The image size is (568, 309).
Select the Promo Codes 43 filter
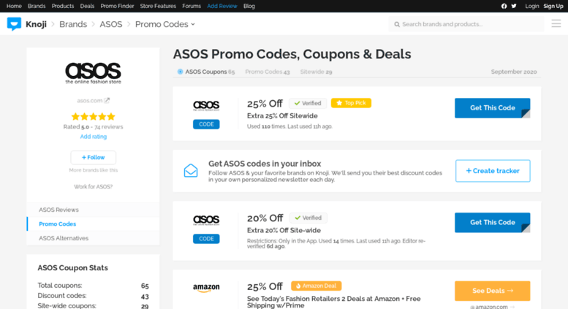click(268, 72)
